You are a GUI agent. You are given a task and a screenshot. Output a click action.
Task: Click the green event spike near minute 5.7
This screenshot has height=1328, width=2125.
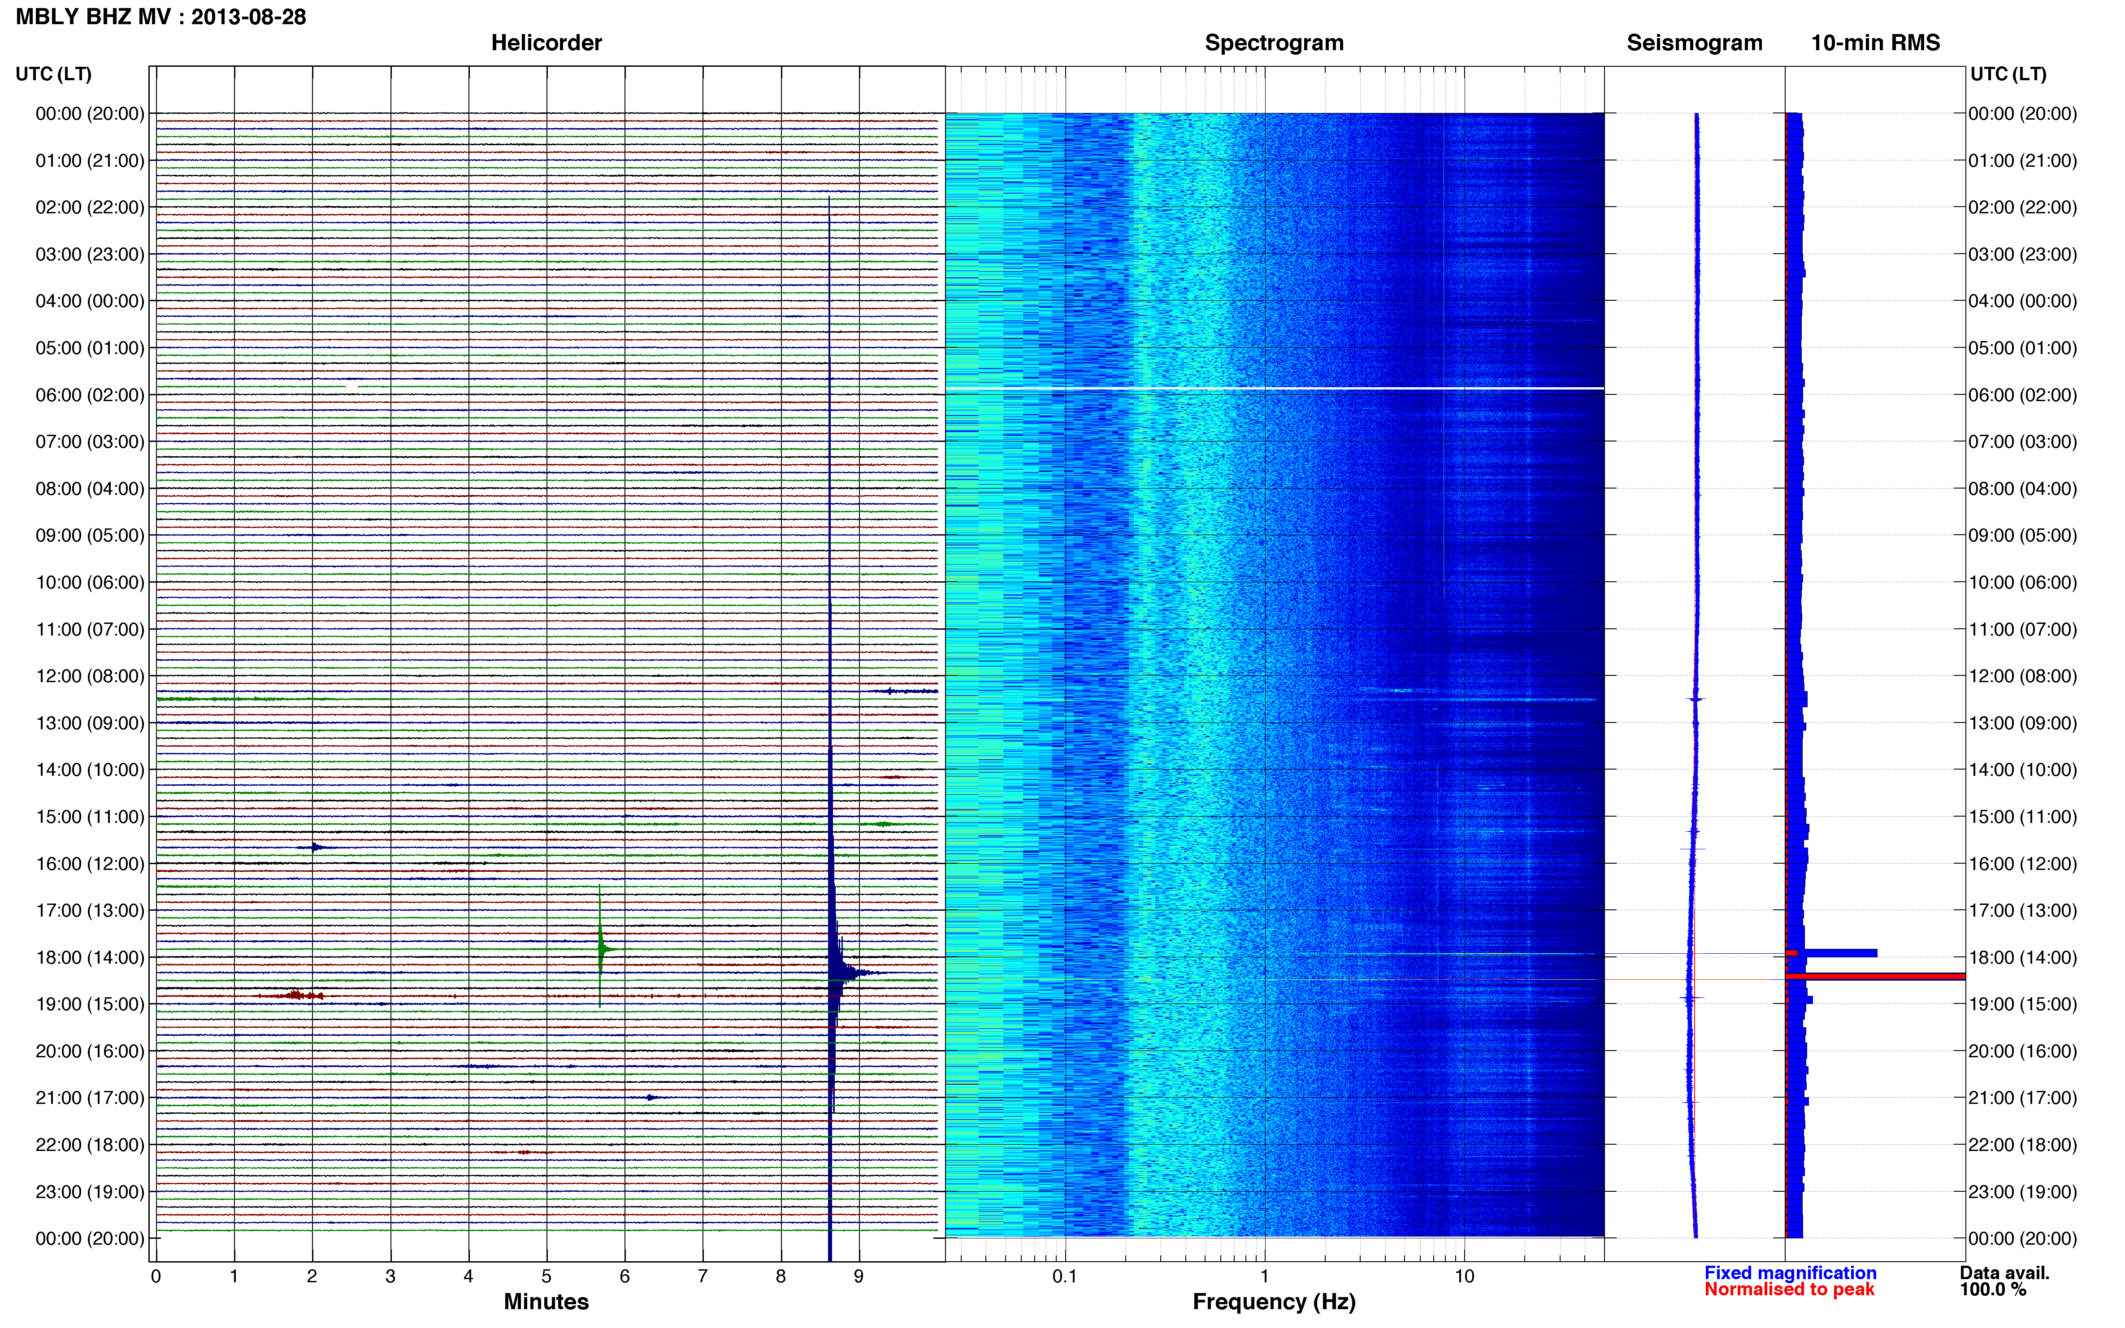tap(601, 947)
